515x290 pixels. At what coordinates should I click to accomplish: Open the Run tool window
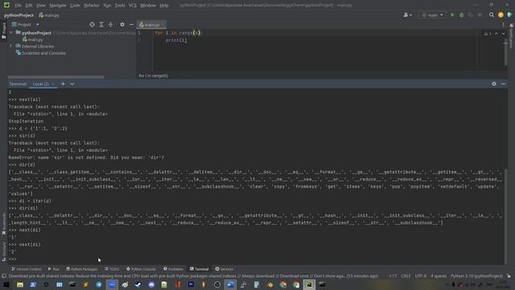[x=54, y=269]
